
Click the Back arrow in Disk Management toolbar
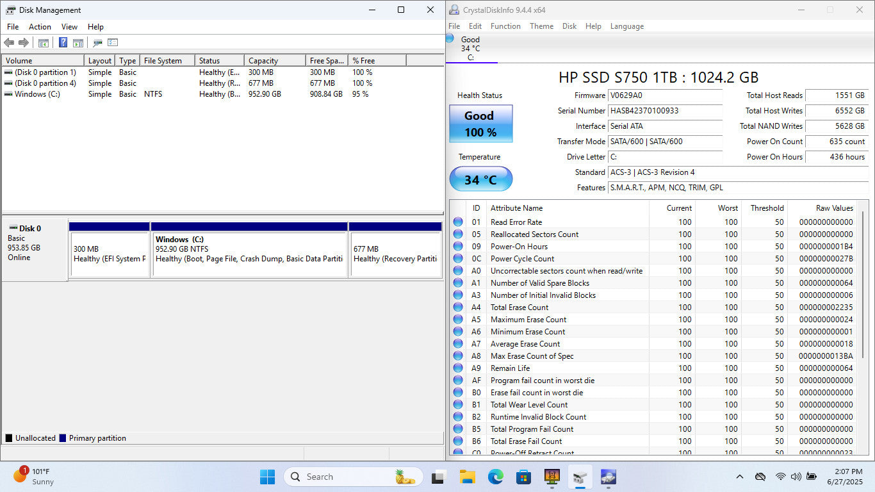pyautogui.click(x=9, y=43)
